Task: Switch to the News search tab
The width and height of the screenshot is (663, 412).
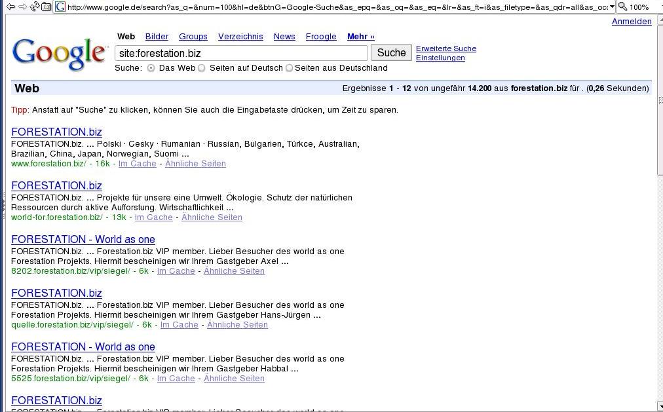Action: (284, 36)
